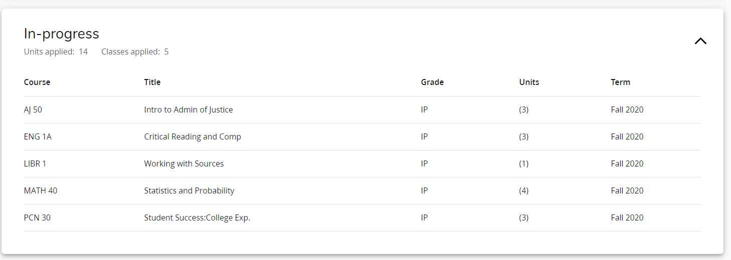Viewport: 731px width, 260px height.
Task: Select the Term column header
Action: 620,82
